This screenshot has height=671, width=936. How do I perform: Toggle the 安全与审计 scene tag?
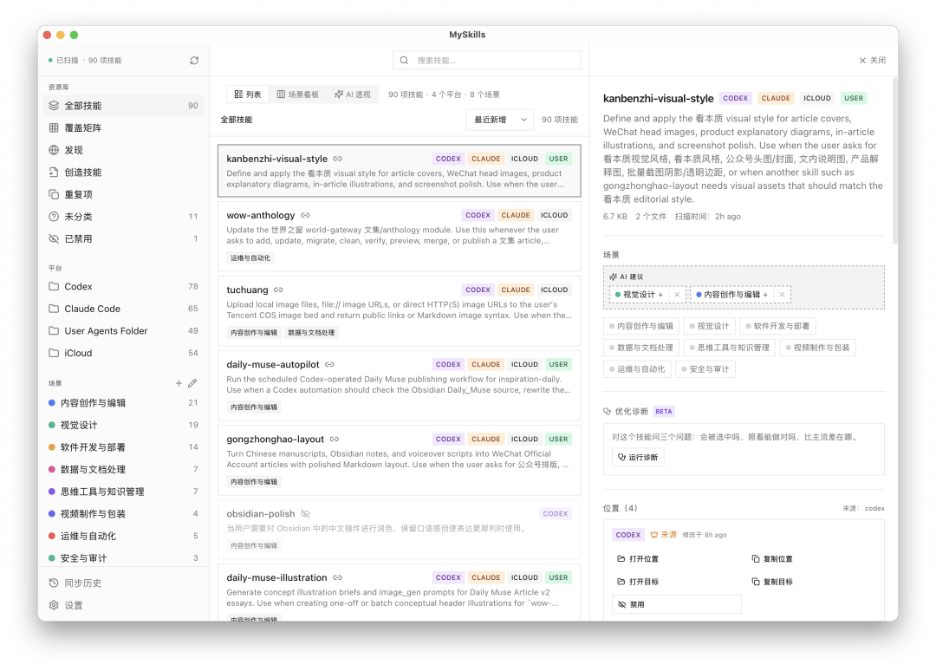tap(705, 369)
